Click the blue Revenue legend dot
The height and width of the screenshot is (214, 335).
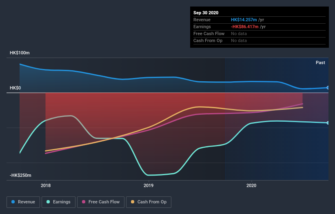pos(13,202)
